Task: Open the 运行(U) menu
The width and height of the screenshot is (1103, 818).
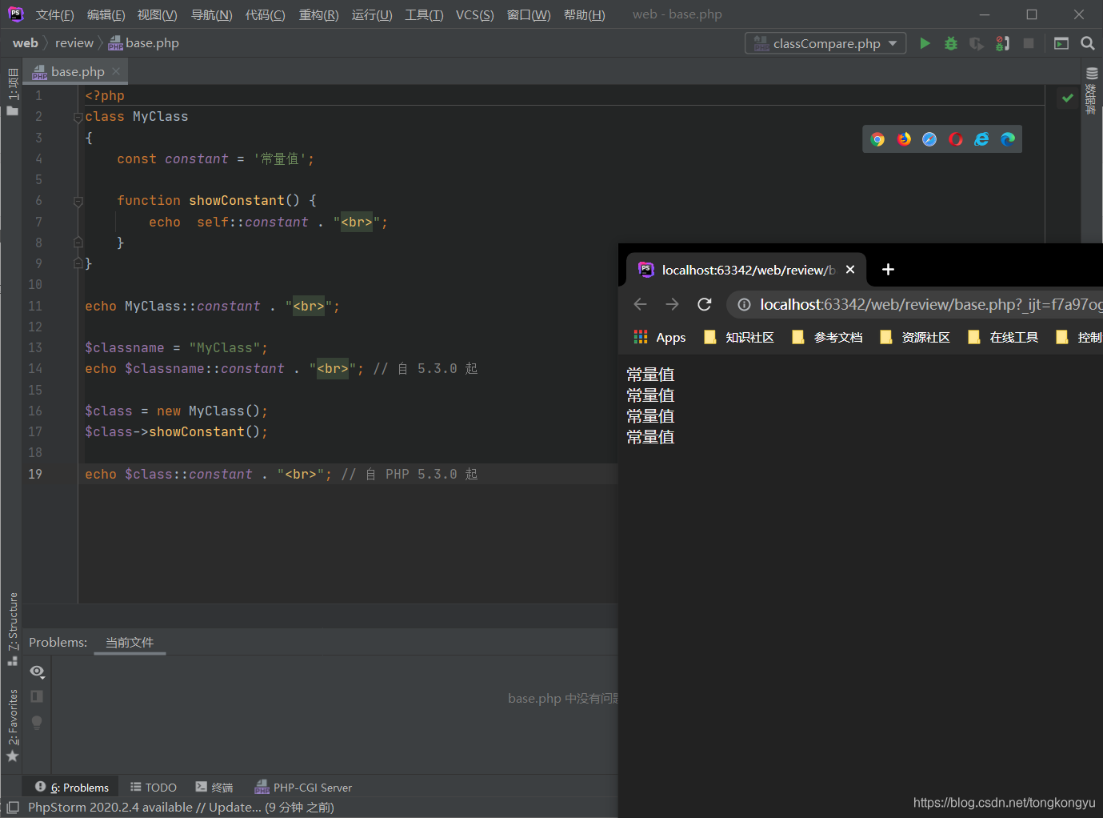Action: click(x=372, y=15)
